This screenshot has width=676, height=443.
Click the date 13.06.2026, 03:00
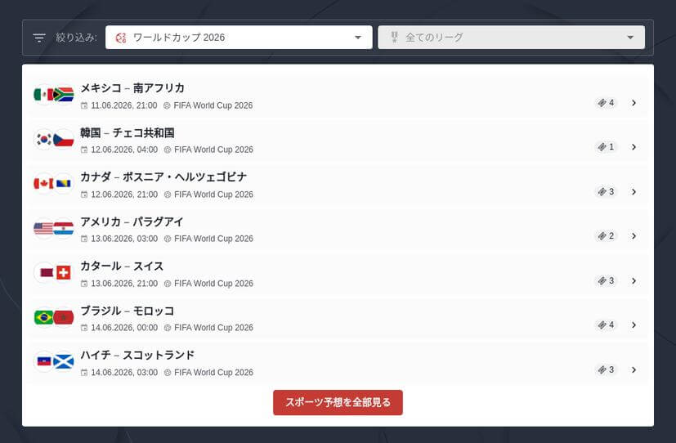[x=124, y=239]
